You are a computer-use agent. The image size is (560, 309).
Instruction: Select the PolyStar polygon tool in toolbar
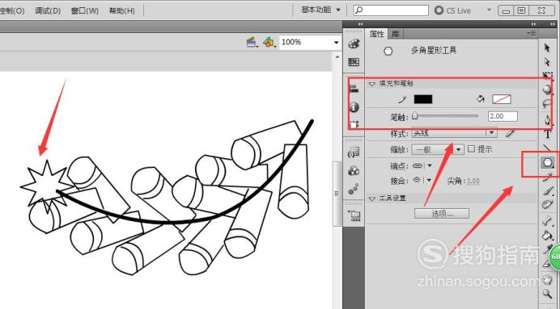click(548, 163)
